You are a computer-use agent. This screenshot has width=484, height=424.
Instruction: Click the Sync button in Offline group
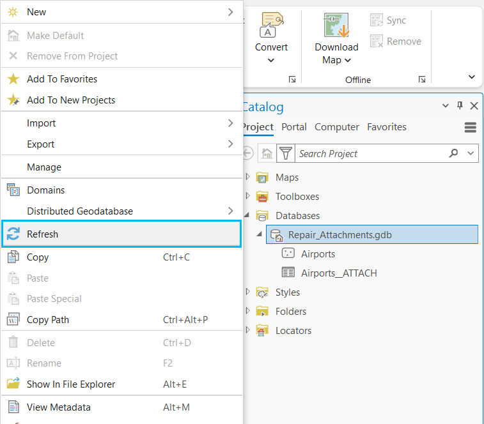click(x=388, y=20)
